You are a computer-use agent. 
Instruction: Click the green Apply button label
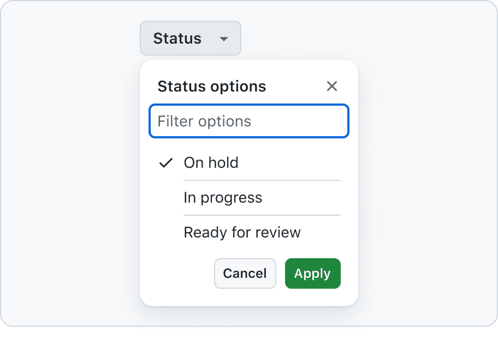point(312,274)
